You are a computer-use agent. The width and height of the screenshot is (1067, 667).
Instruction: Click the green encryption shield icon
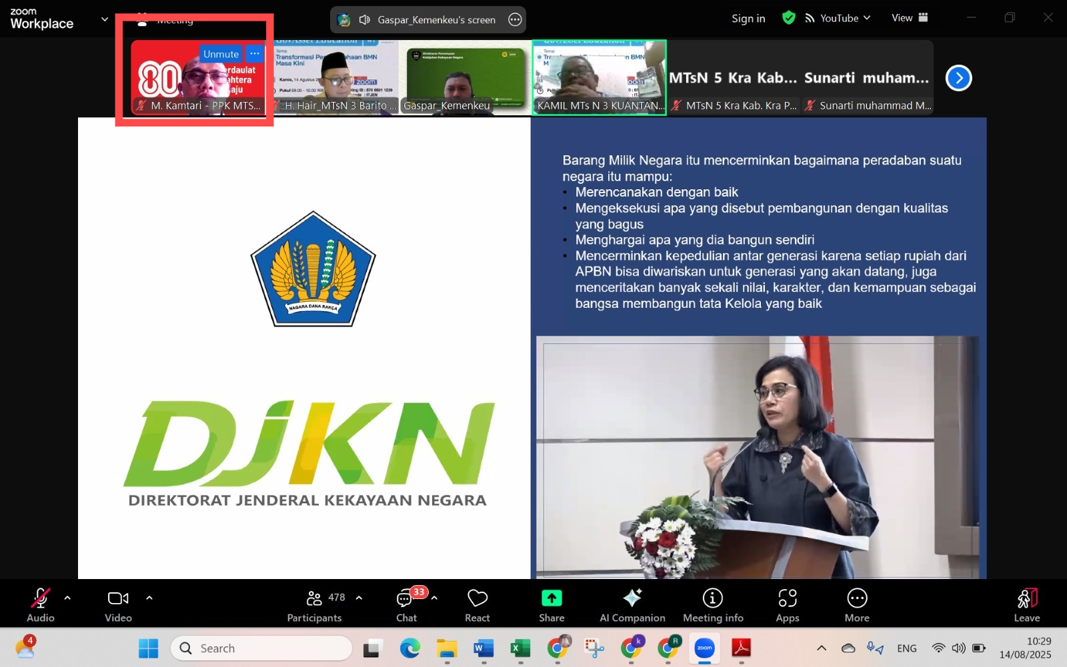point(788,18)
